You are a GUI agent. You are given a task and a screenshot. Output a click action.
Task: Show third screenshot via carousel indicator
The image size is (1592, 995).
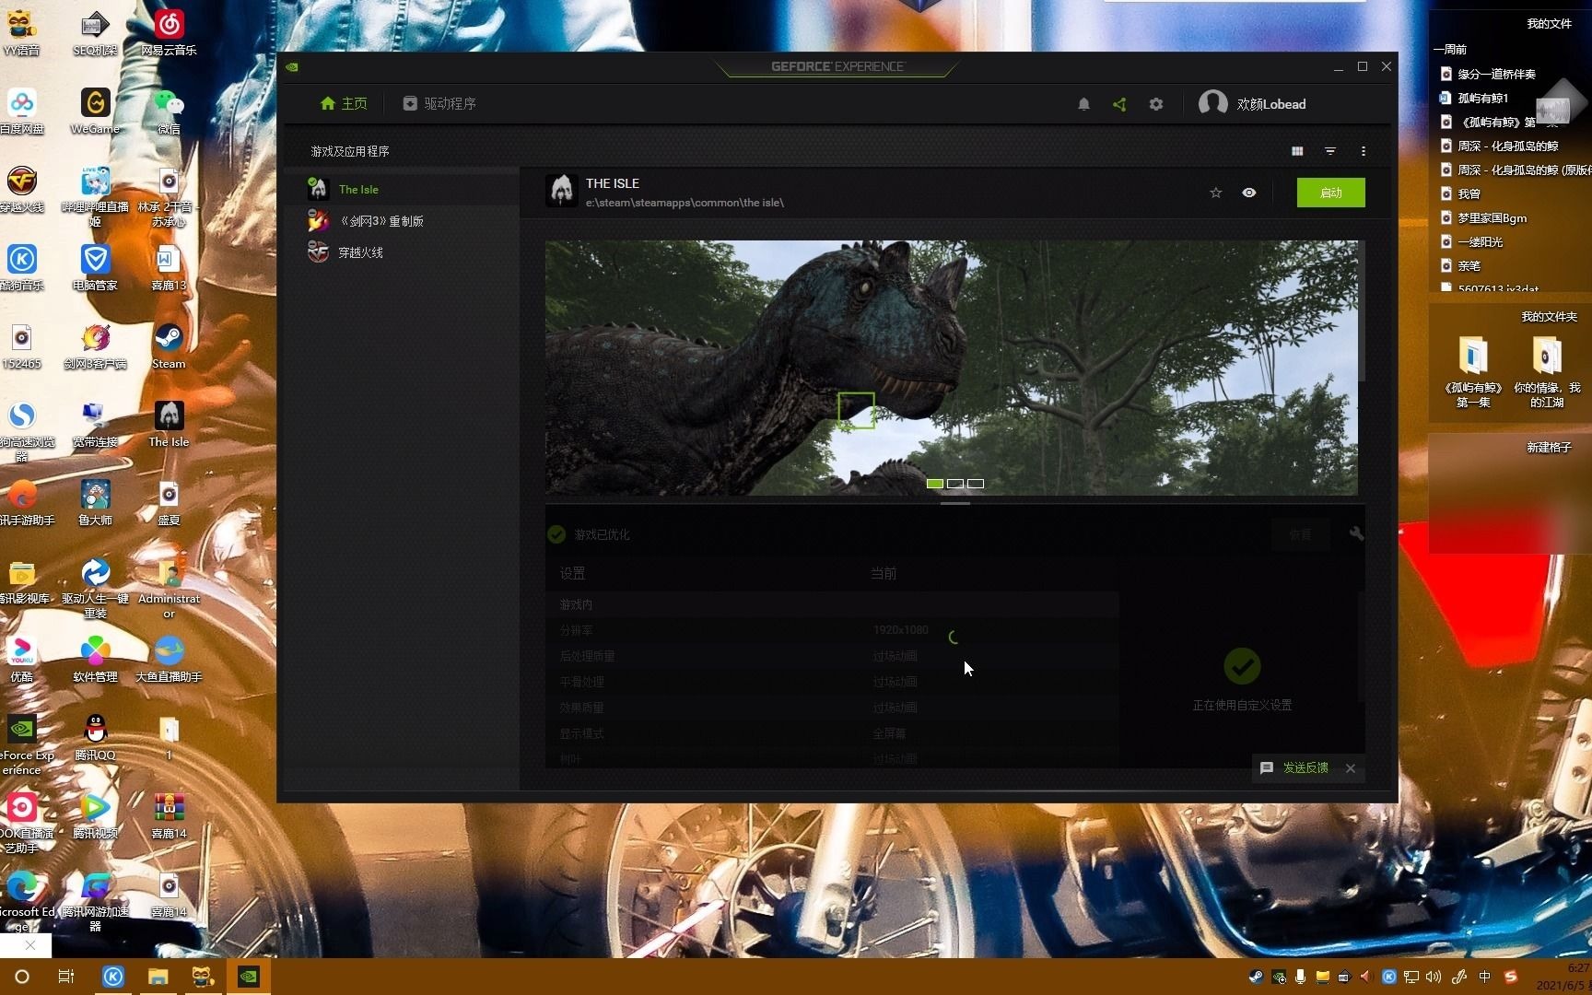(976, 484)
